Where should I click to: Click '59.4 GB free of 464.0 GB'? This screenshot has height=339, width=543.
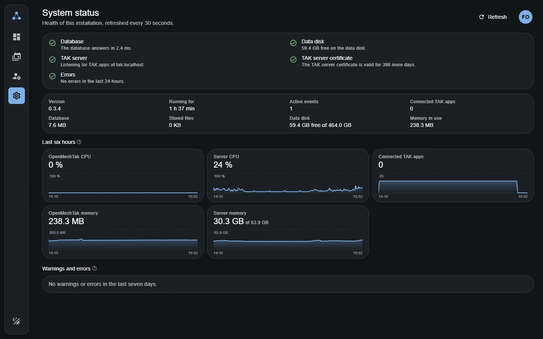pos(321,125)
